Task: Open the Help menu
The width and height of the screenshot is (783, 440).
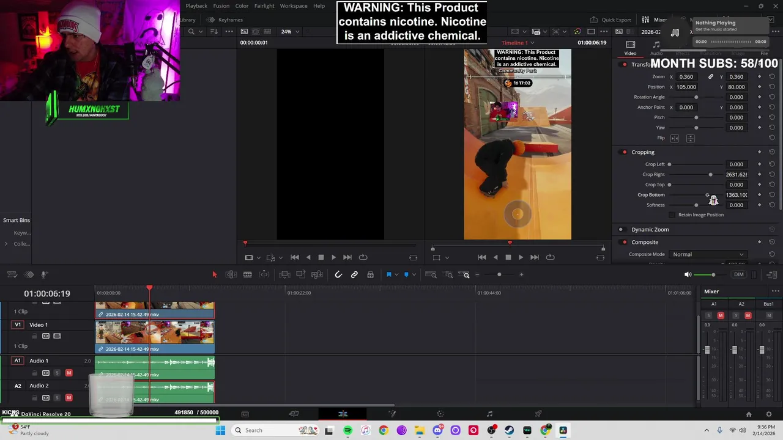Action: click(319, 6)
